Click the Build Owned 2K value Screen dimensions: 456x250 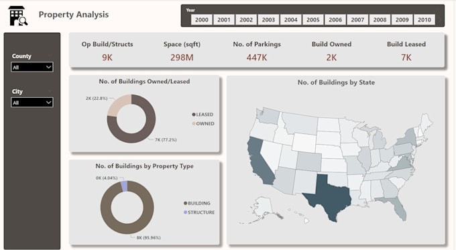(331, 58)
